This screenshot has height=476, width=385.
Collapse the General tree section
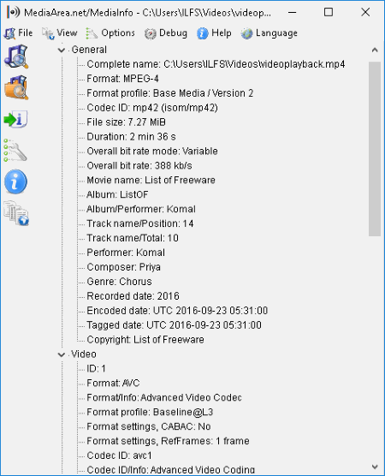tap(62, 50)
